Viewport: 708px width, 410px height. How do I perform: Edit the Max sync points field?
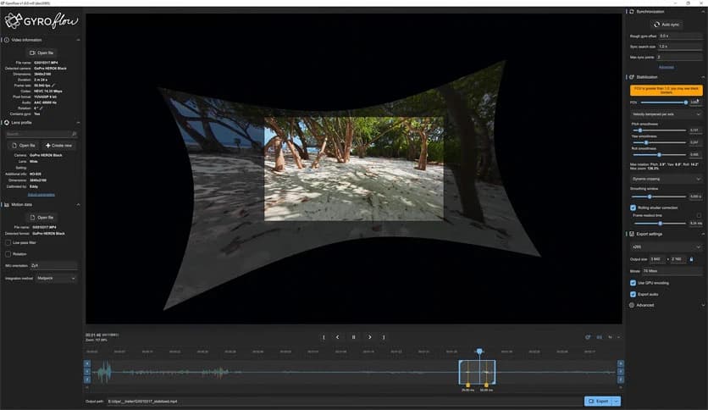pyautogui.click(x=679, y=58)
